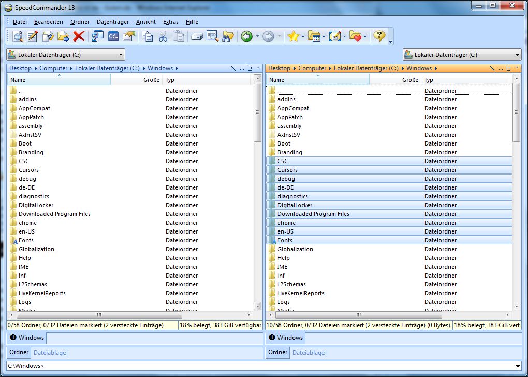Click the yellow Favorites star icon

[x=294, y=36]
